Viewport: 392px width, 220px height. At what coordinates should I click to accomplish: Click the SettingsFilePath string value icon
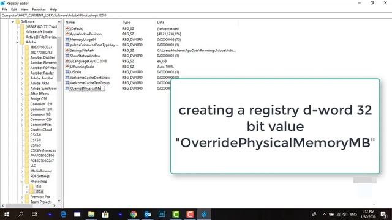(x=67, y=50)
